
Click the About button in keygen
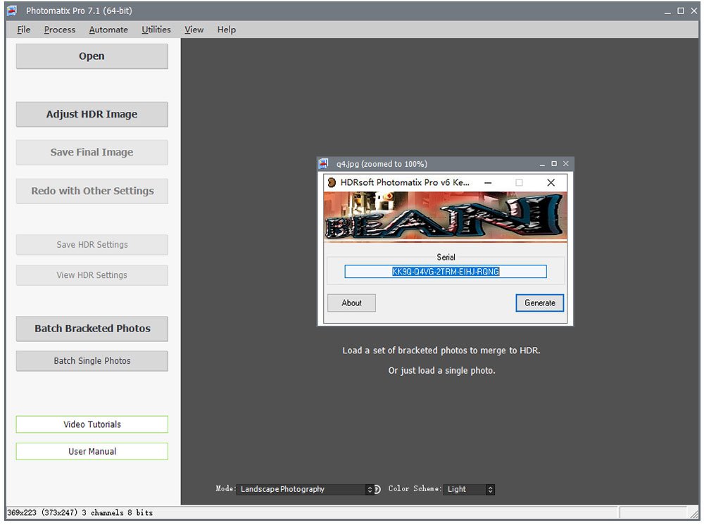coord(351,303)
